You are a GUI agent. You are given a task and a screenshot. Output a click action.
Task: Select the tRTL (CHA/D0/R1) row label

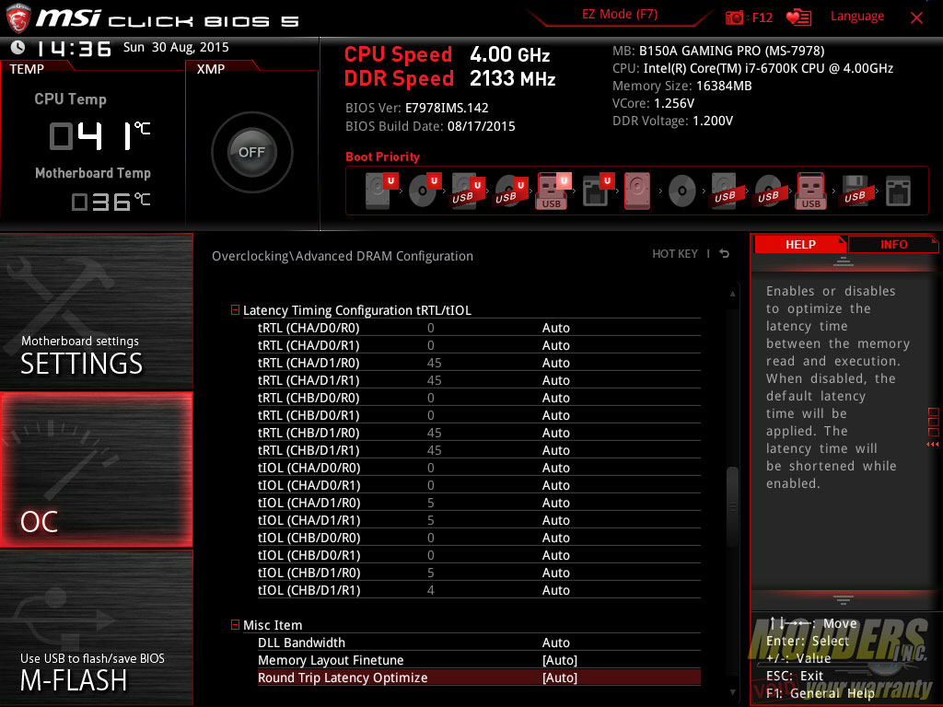point(309,345)
